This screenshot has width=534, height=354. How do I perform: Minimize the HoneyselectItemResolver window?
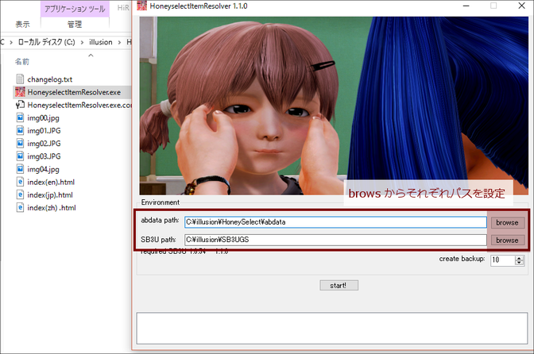click(466, 6)
